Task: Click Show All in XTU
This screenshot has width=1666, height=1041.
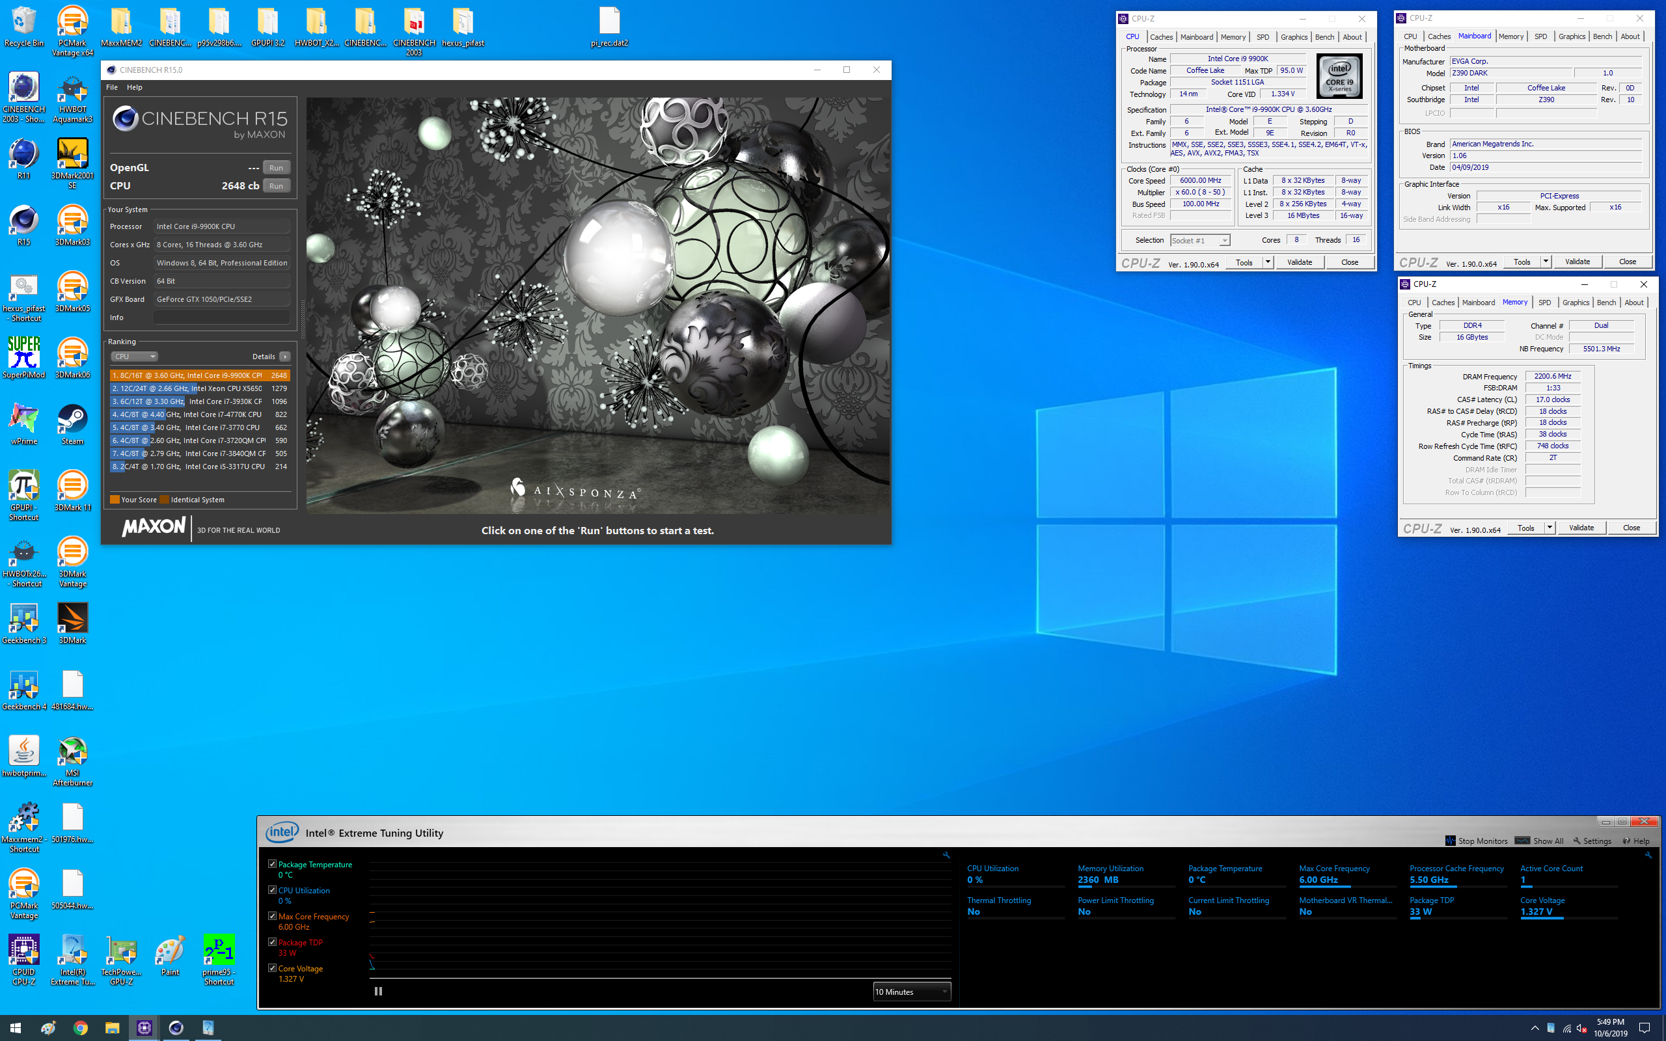Action: tap(1539, 841)
